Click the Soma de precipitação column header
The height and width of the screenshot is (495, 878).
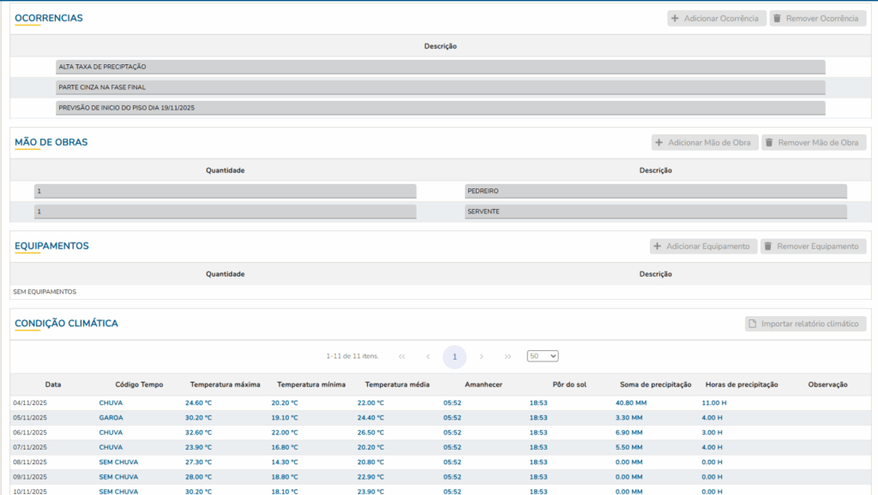655,385
